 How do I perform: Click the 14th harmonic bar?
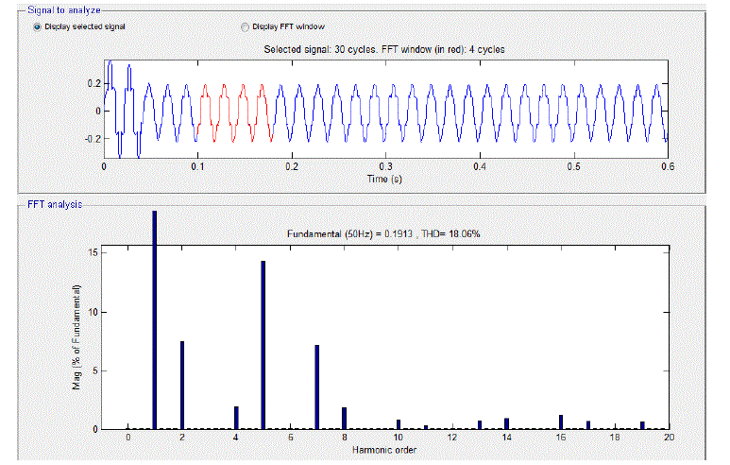(x=506, y=423)
